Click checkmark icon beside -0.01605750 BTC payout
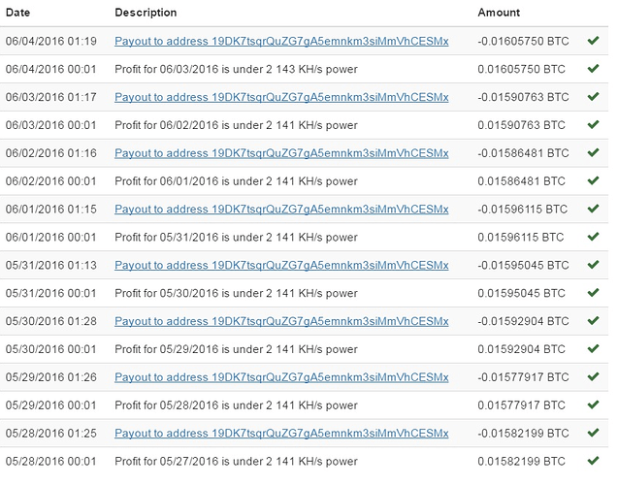This screenshot has width=618, height=485. pyautogui.click(x=593, y=40)
